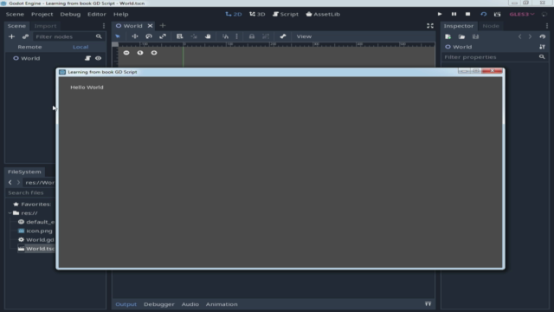Toggle smart snap icon
The height and width of the screenshot is (312, 554).
225,36
